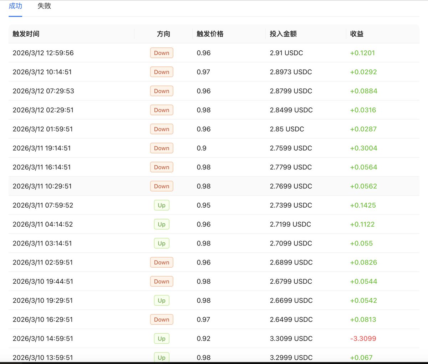Select the 成功 tab
Viewport: 428px width, 364px height.
click(x=15, y=6)
